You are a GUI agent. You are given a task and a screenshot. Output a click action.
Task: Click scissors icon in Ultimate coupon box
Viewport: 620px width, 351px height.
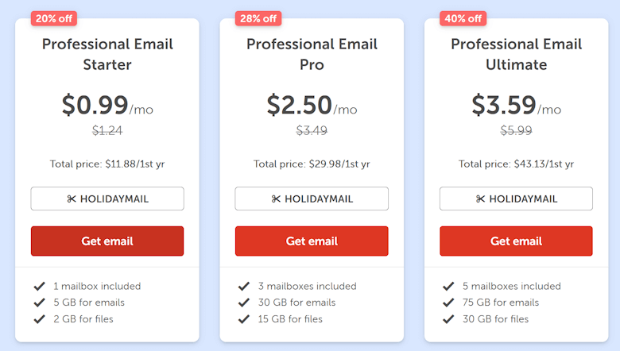480,199
